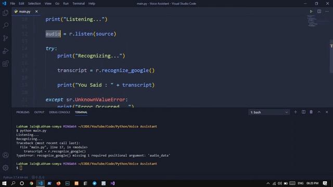Click 'UnknownValueError' in except line
333x187 pixels.
click(100, 100)
